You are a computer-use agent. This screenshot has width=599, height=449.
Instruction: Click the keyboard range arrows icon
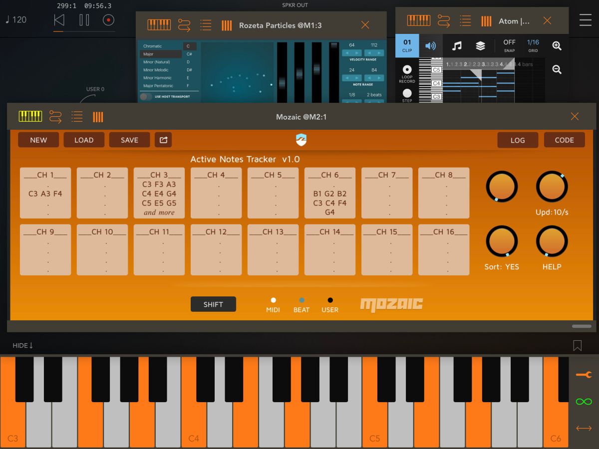(x=584, y=428)
